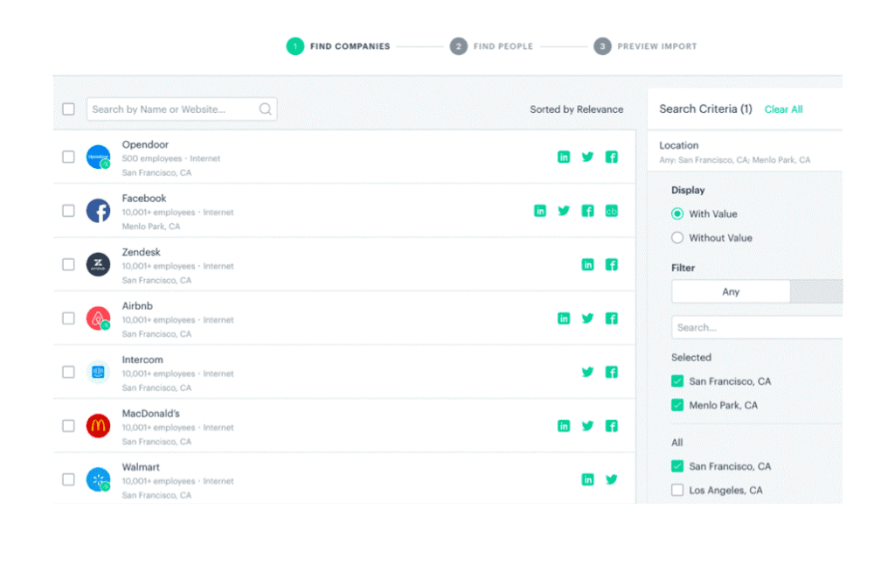Open the Opendoor company name

[145, 144]
